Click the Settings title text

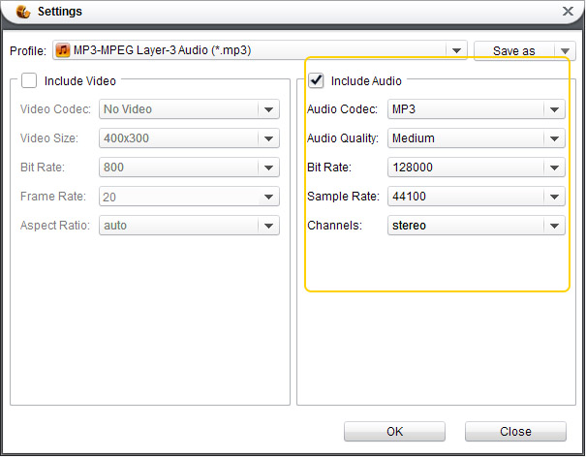pyautogui.click(x=60, y=12)
